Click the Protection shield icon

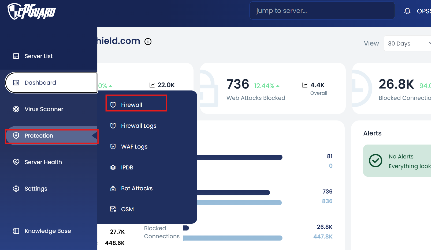click(x=16, y=135)
